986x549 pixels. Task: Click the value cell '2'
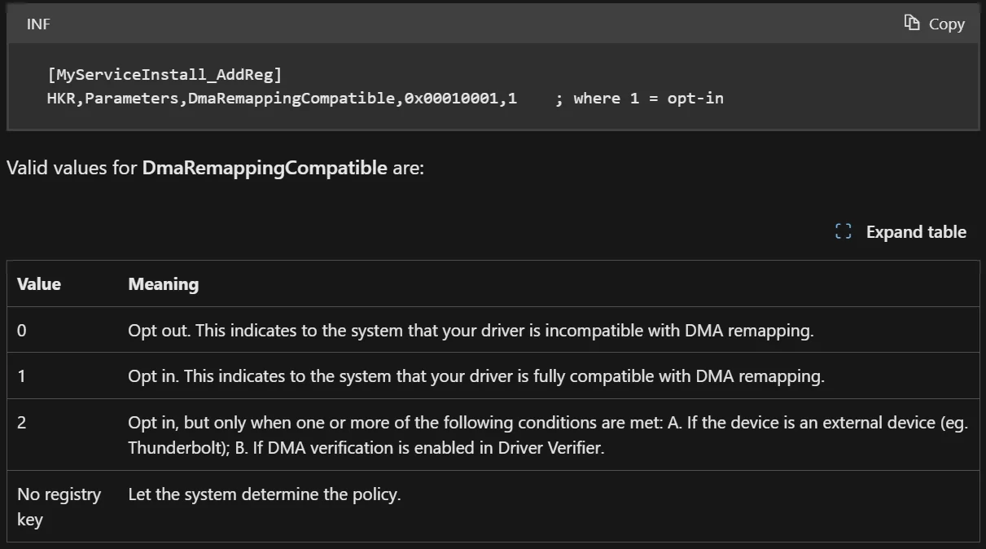point(22,423)
